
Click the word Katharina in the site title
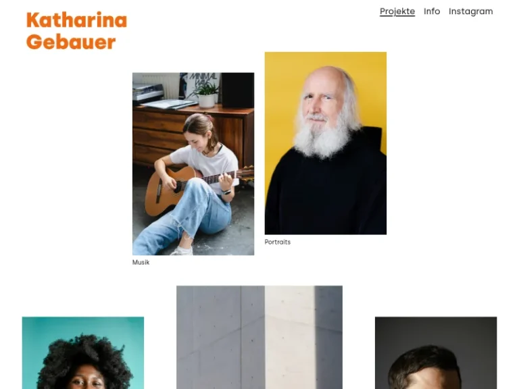tap(76, 20)
